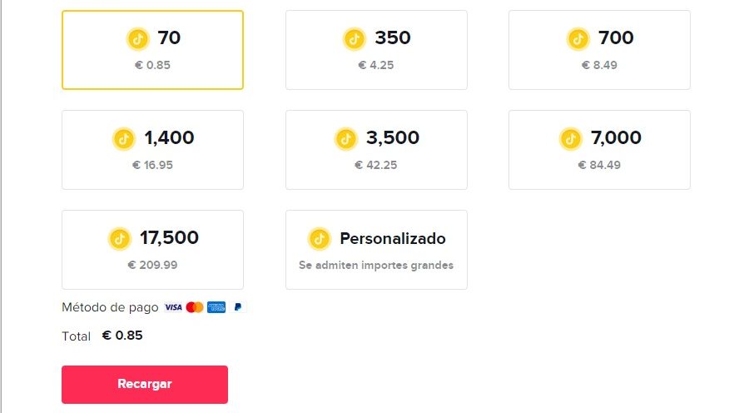Image resolution: width=734 pixels, height=413 pixels.
Task: Select the € 209.99 coin package
Action: tap(152, 250)
